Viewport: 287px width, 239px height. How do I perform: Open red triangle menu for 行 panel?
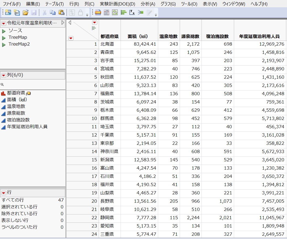pos(4,193)
